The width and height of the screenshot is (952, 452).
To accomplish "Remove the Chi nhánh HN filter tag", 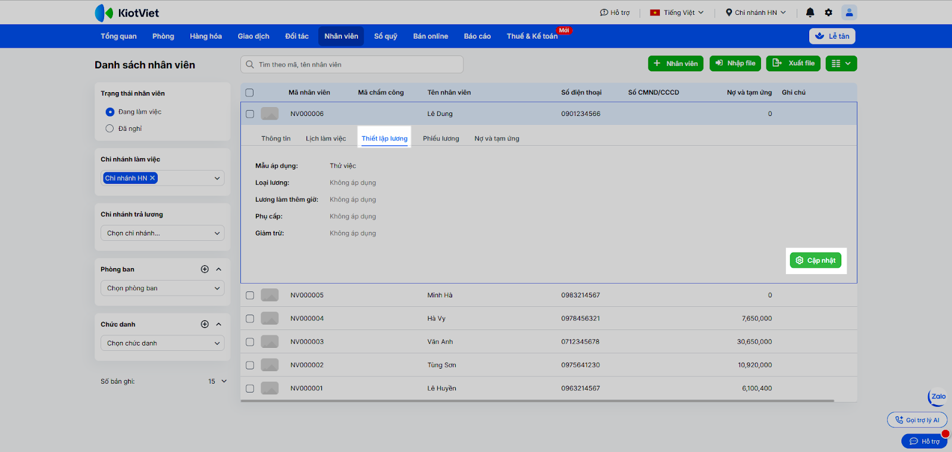I will click(152, 178).
